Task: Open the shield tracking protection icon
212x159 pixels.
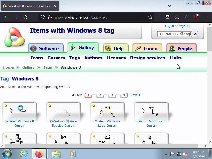Action: point(43,17)
